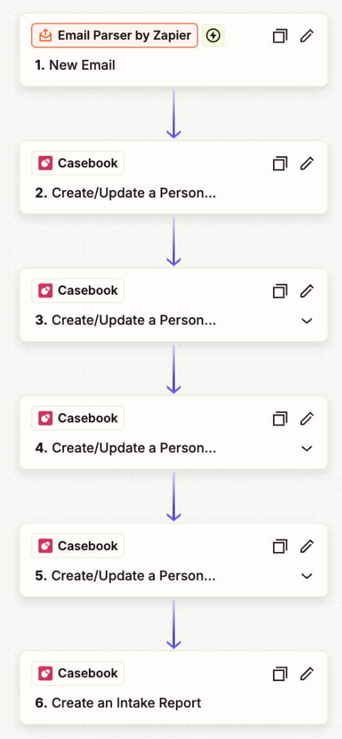Click the lightning bolt trigger icon
Screen dimensions: 342x739
213,36
